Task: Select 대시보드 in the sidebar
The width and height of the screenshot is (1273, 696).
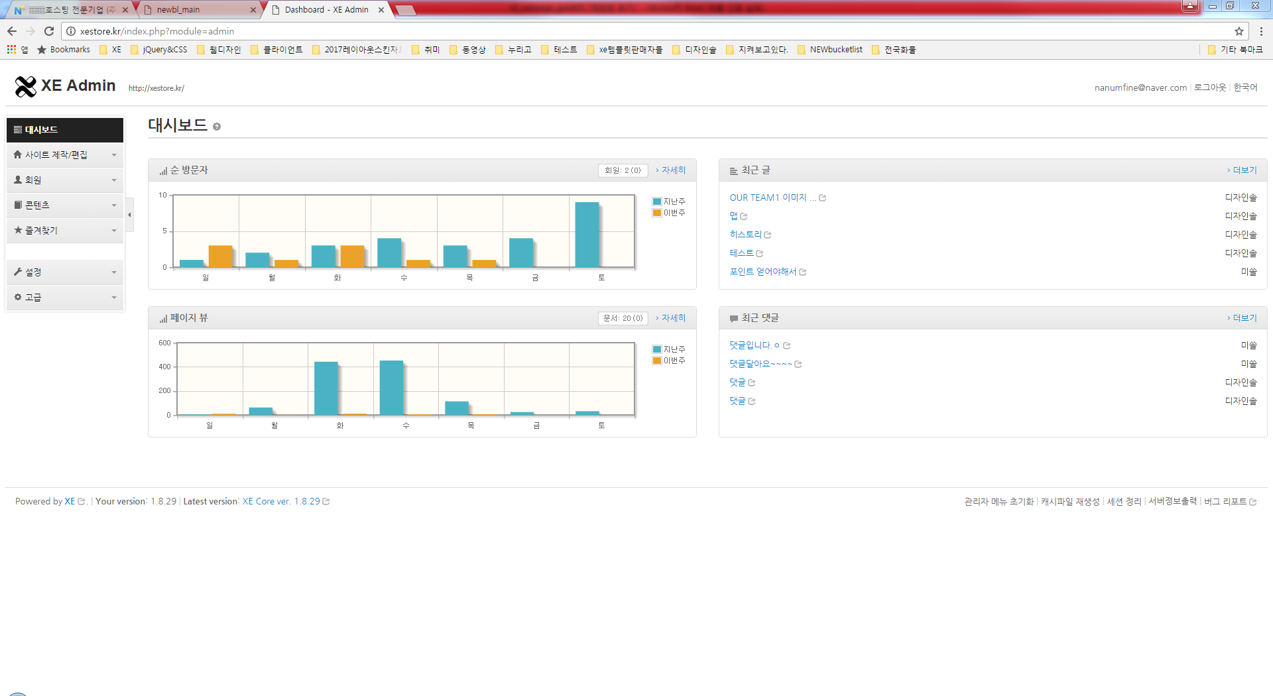Action: (65, 130)
